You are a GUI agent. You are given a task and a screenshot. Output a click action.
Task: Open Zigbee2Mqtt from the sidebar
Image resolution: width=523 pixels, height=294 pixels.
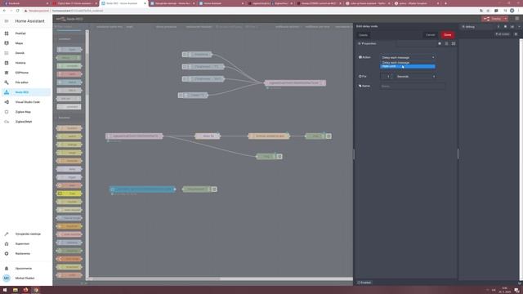[x=26, y=122]
